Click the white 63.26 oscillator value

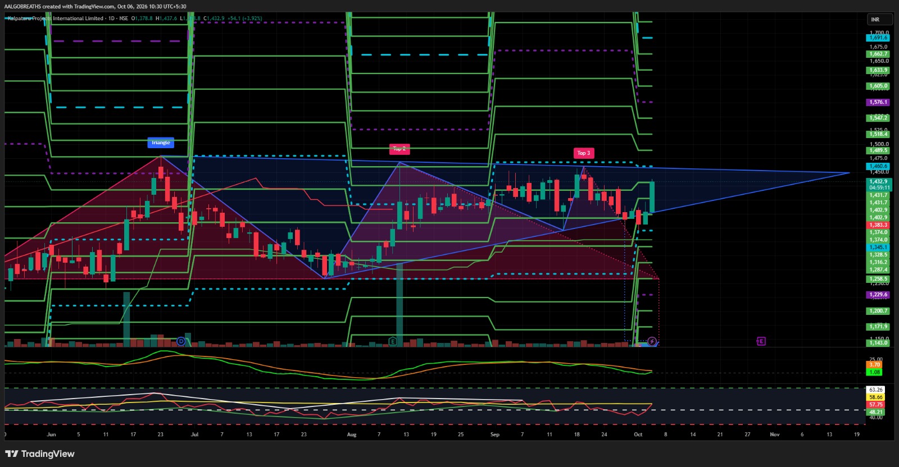click(x=876, y=390)
